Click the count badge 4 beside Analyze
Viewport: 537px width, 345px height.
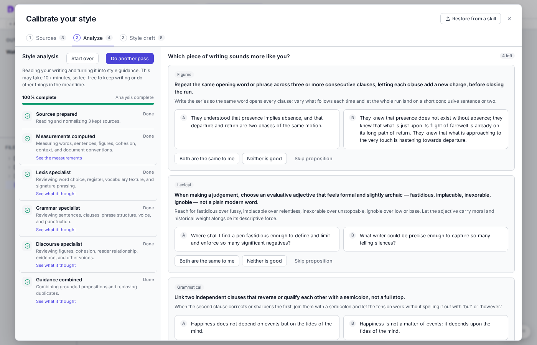coord(109,38)
